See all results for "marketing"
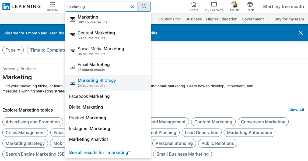The image size is (308, 161). point(100,153)
